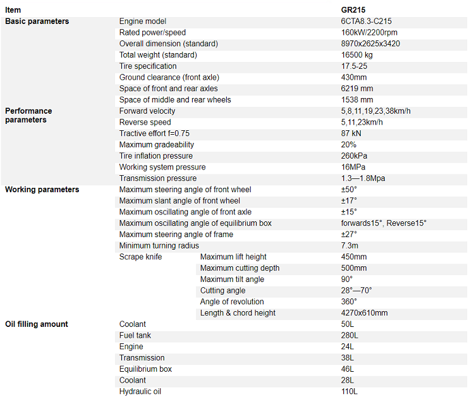Click the Basic parameters section heading
Image resolution: width=474 pixels, height=399 pixels.
[x=37, y=21]
